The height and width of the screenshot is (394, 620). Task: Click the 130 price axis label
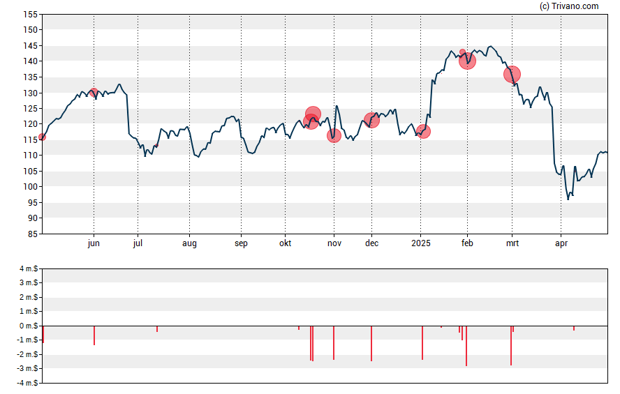(31, 93)
